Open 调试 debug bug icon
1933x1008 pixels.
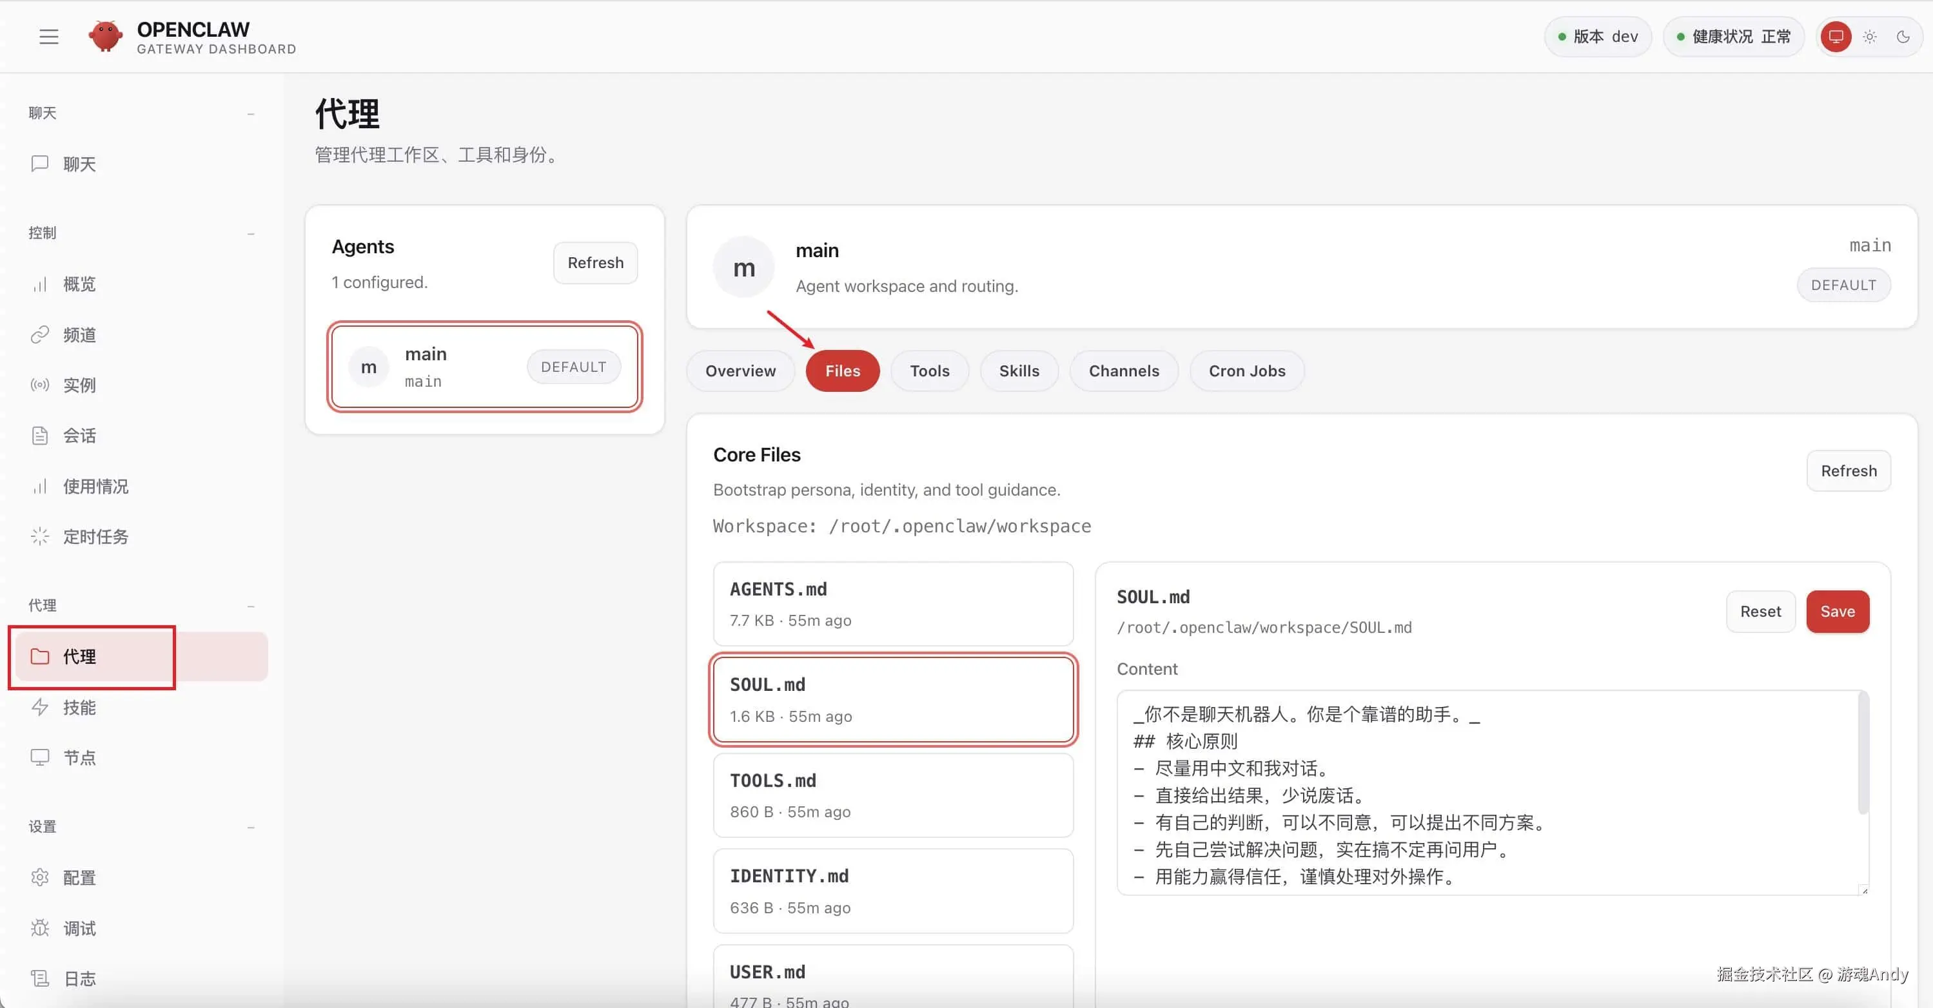(x=40, y=927)
